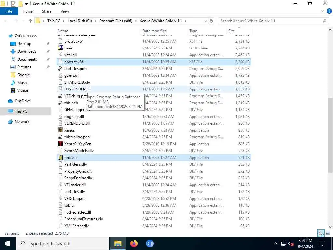The image size is (333, 250).
Task: Expand breadcrumb chevron after Program Files (x86)
Action: (x=136, y=21)
